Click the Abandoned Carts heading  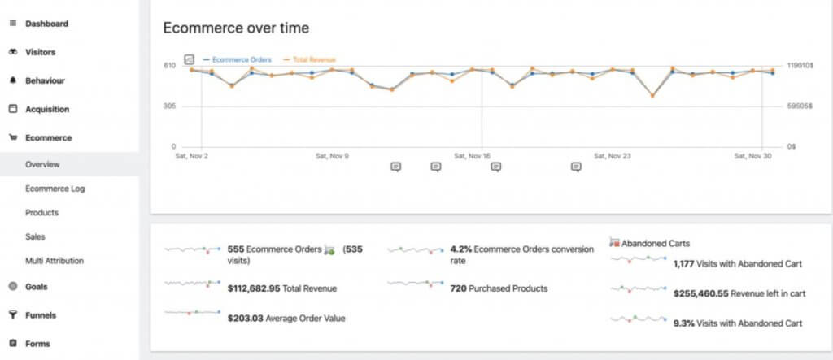click(656, 244)
